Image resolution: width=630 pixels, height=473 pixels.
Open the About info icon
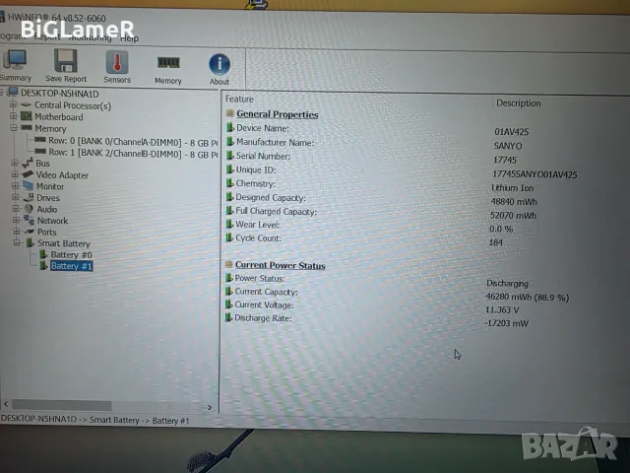220,69
